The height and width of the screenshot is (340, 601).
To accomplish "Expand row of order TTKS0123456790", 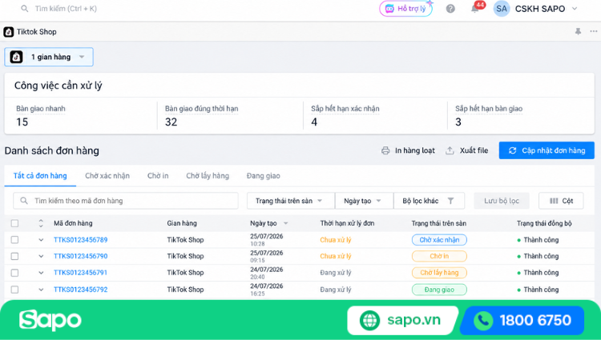I will click(41, 256).
